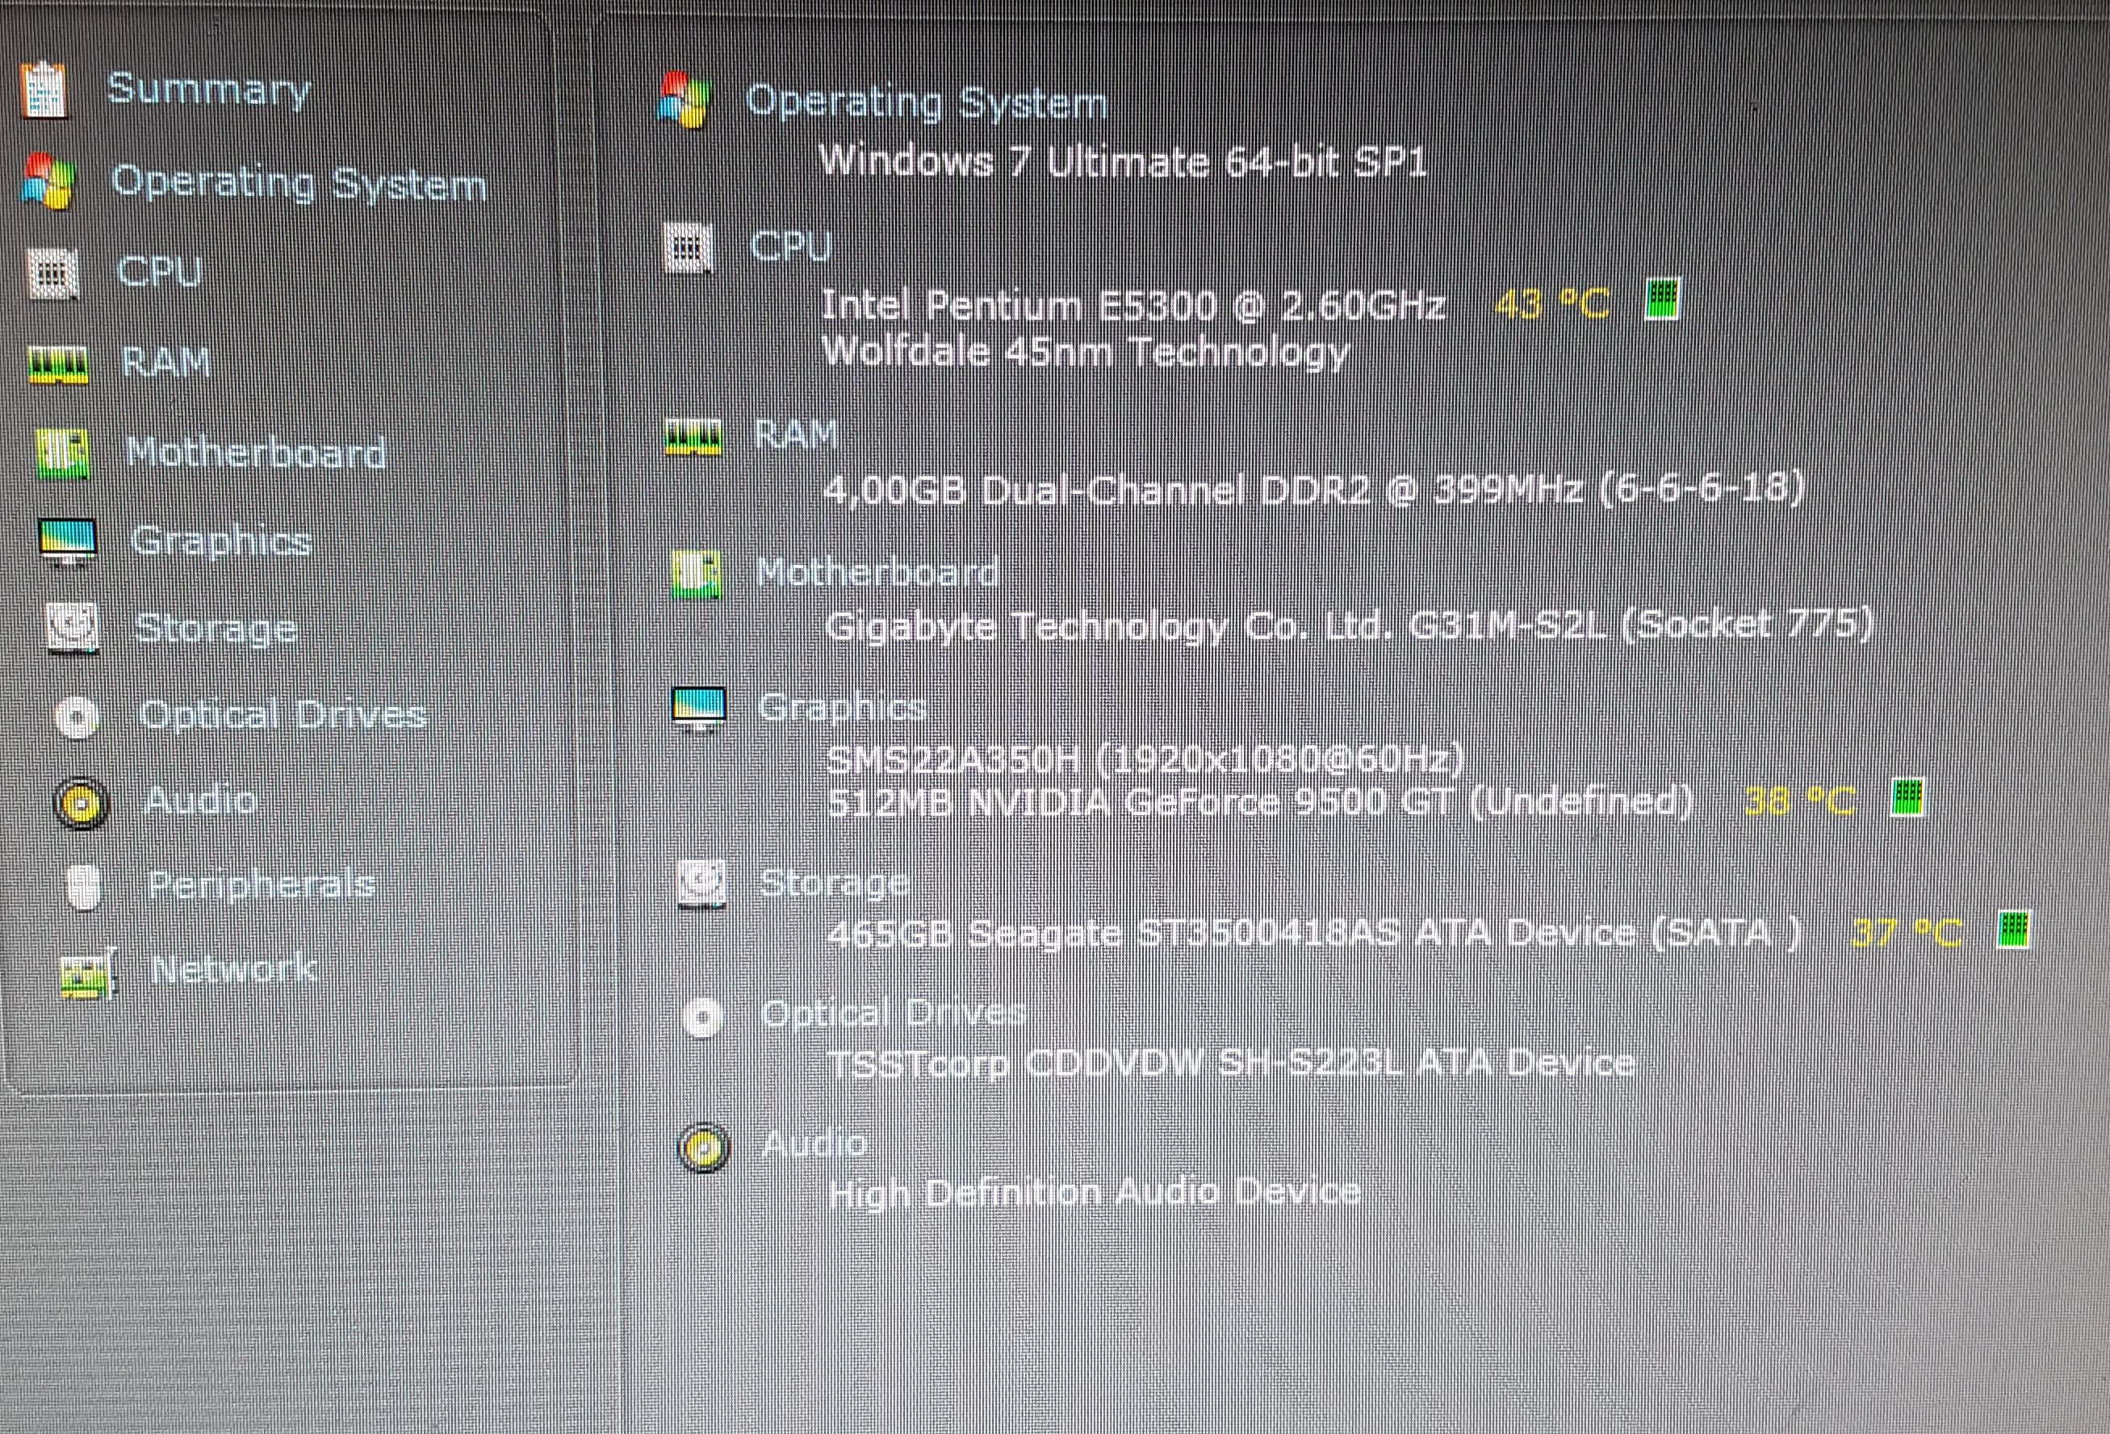The height and width of the screenshot is (1434, 2110).
Task: Click the text Wolfdale 45nm Technology
Action: tap(1086, 352)
